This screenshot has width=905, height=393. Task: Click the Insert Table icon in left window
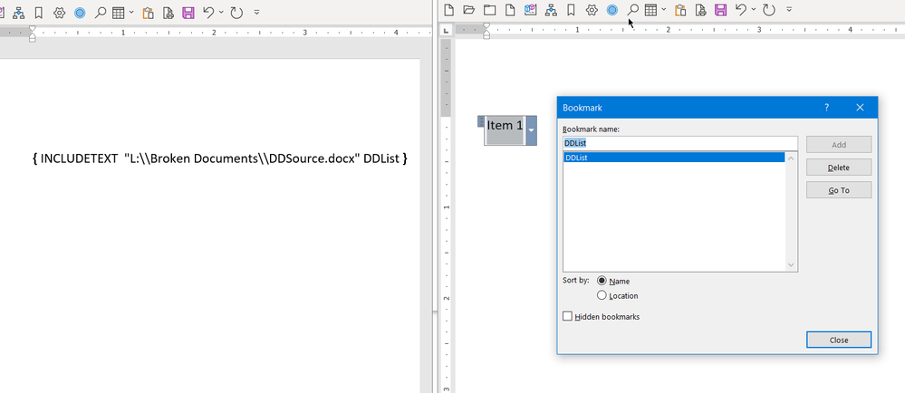pyautogui.click(x=119, y=13)
